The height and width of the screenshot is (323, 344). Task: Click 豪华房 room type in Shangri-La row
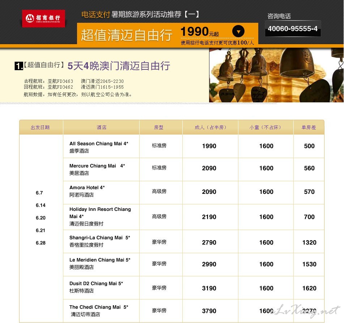click(159, 242)
